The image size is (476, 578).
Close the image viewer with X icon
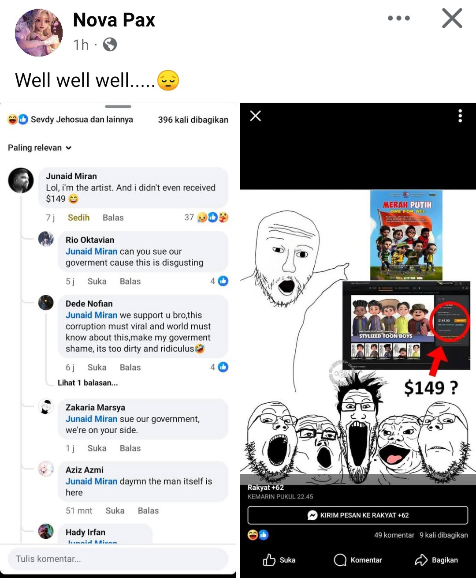(x=256, y=116)
